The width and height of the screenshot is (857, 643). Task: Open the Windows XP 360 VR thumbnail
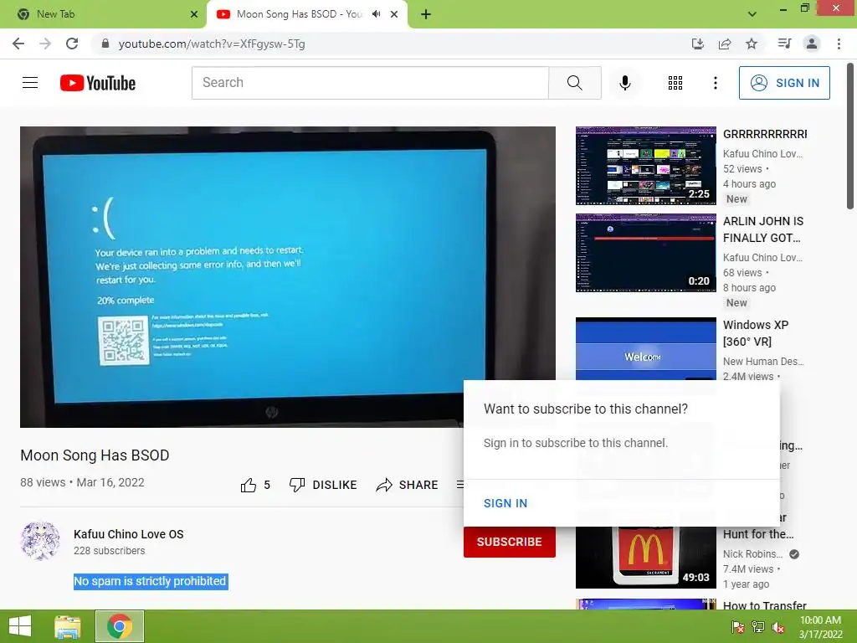point(645,348)
